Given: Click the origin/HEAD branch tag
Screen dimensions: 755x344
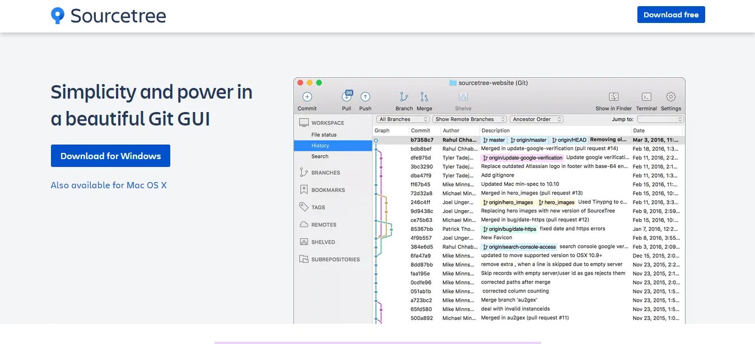Looking at the screenshot, I should coord(568,140).
